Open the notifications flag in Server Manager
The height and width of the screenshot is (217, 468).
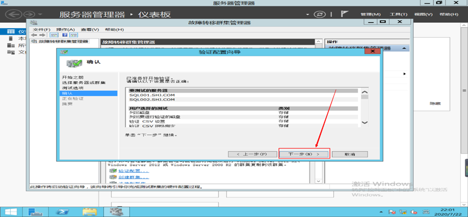pos(345,14)
